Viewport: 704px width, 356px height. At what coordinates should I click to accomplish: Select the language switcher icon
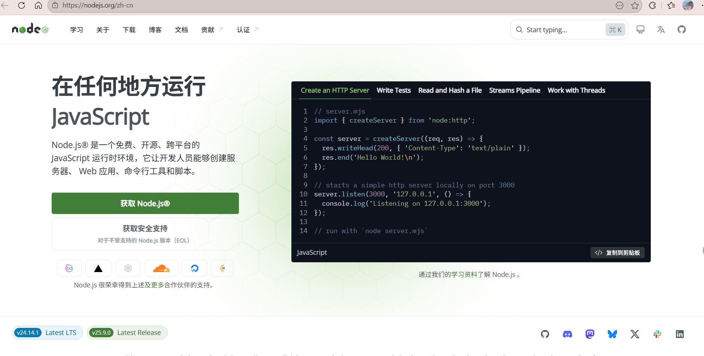click(x=661, y=30)
